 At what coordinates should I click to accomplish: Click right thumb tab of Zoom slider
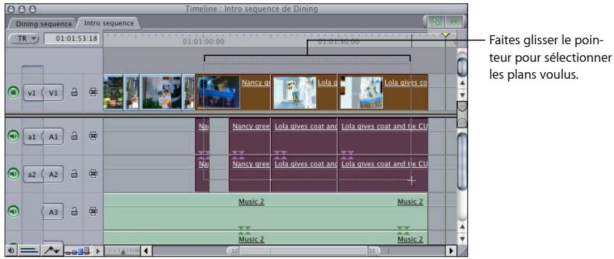(373, 251)
